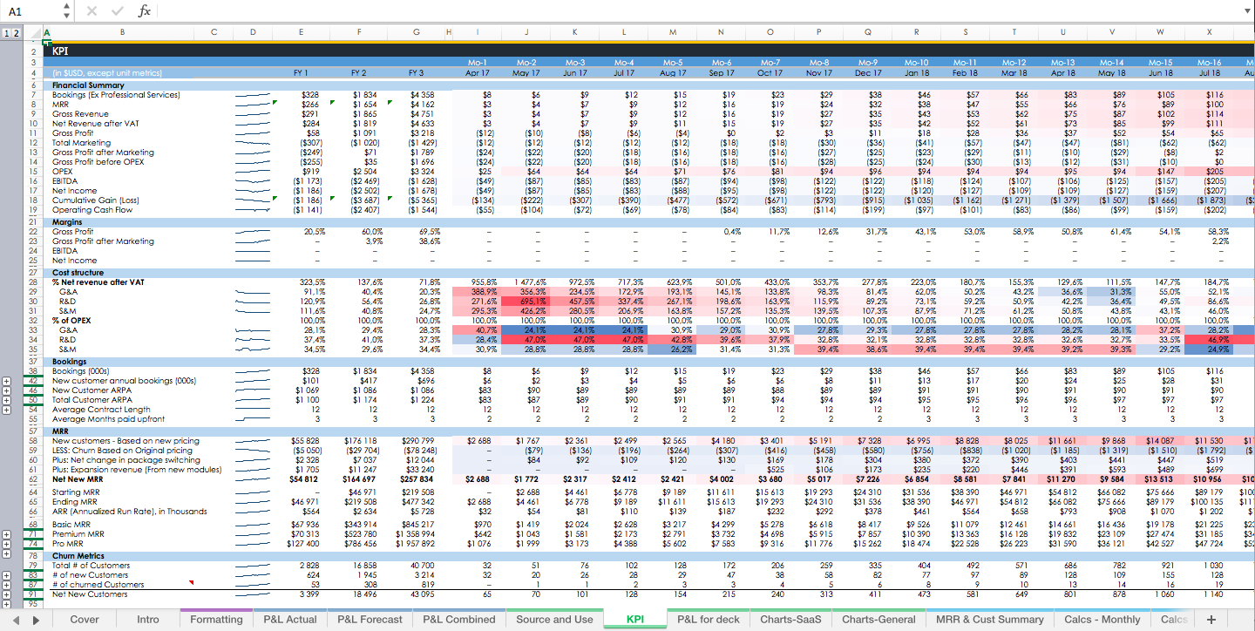The image size is (1255, 631).
Task: Click inside the formula bar input
Action: pyautogui.click(x=697, y=11)
